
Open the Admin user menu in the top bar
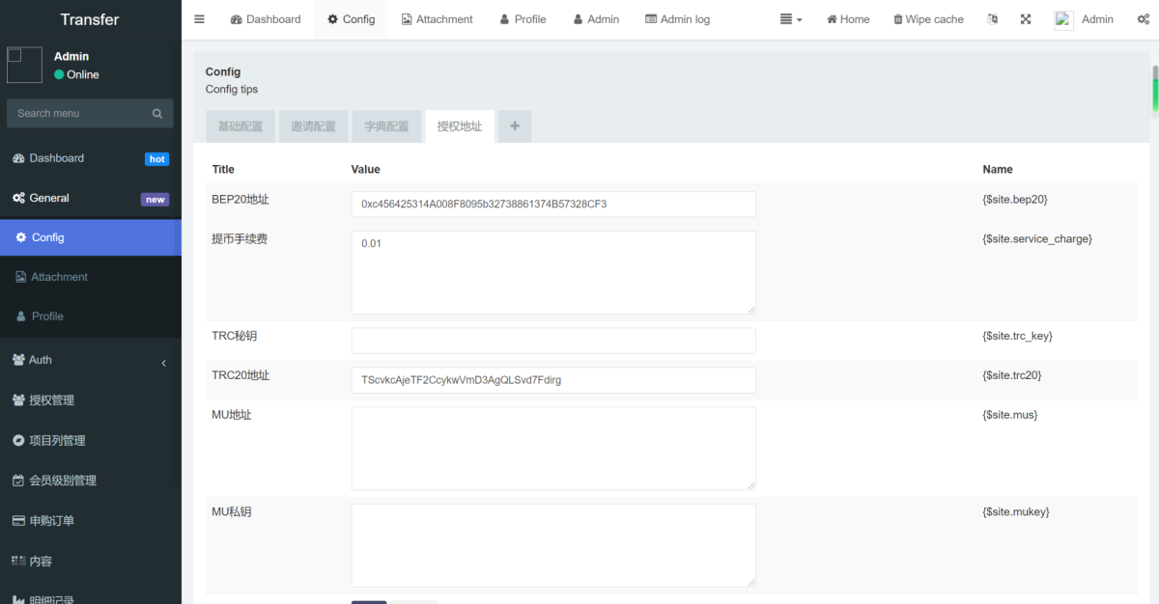[x=1084, y=19]
